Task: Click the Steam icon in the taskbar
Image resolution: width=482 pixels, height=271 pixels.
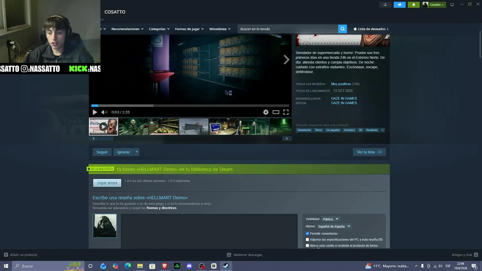Action: (226, 266)
